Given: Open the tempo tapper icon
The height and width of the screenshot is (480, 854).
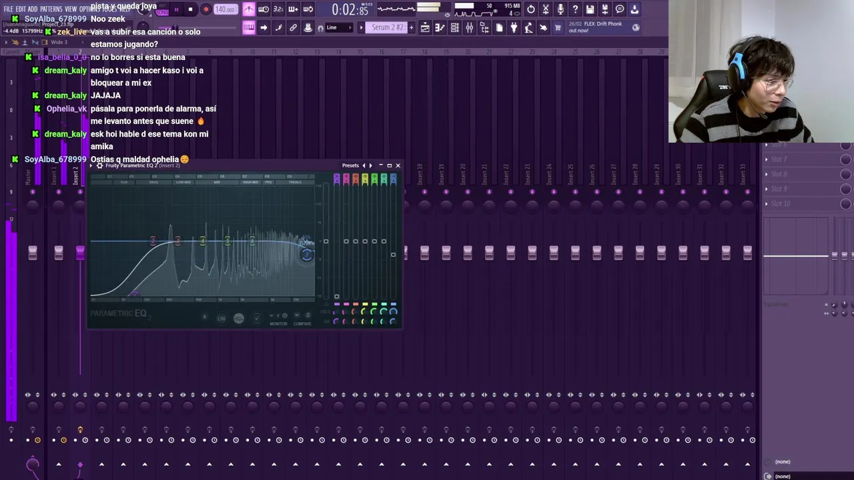Looking at the screenshot, I should pyautogui.click(x=528, y=27).
